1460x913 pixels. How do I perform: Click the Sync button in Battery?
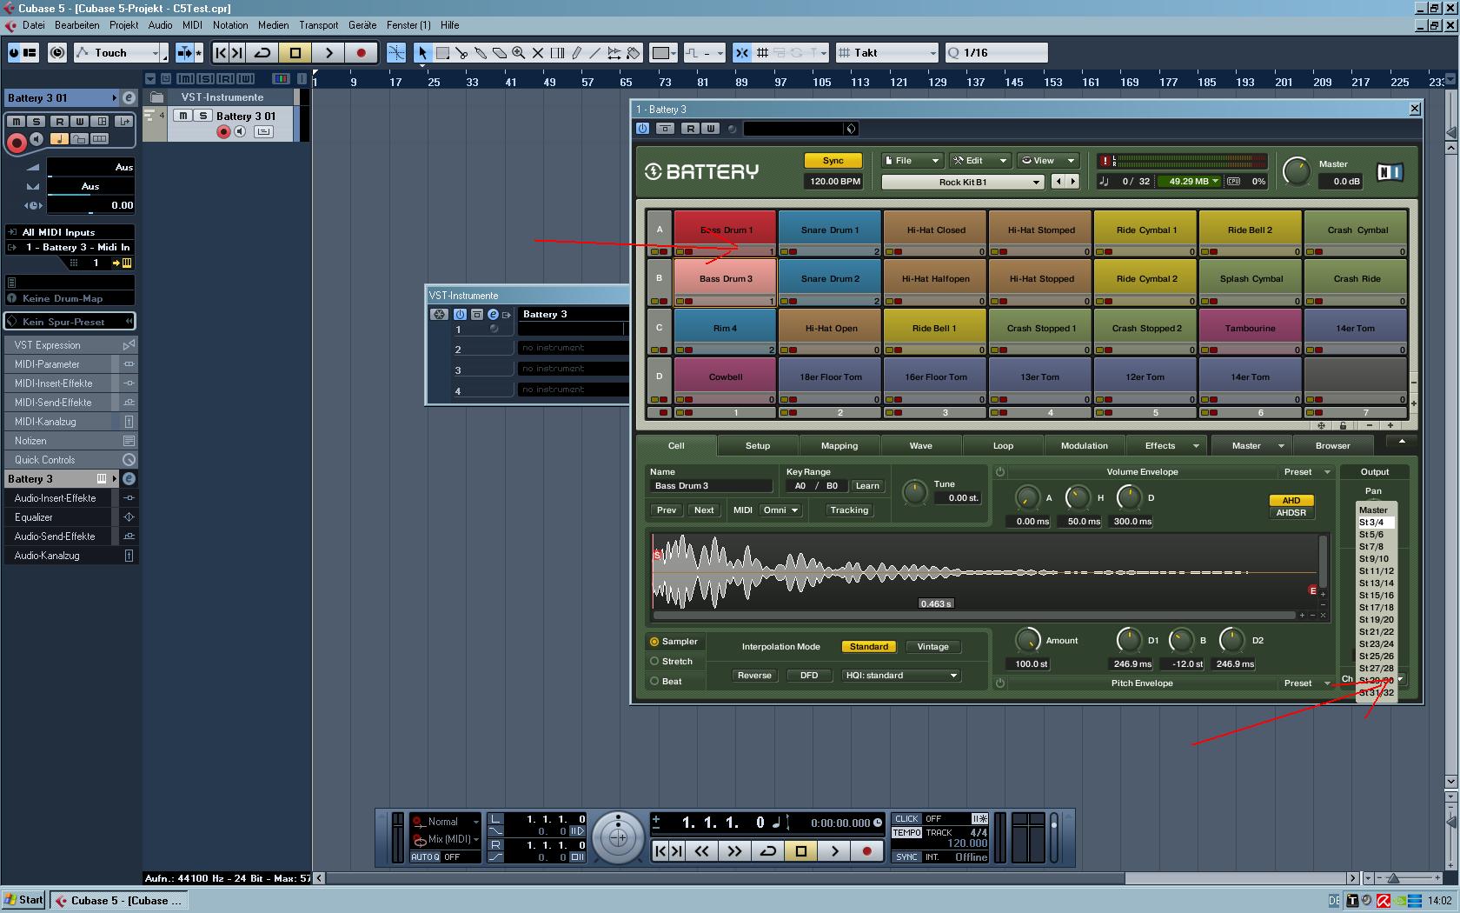pyautogui.click(x=833, y=161)
